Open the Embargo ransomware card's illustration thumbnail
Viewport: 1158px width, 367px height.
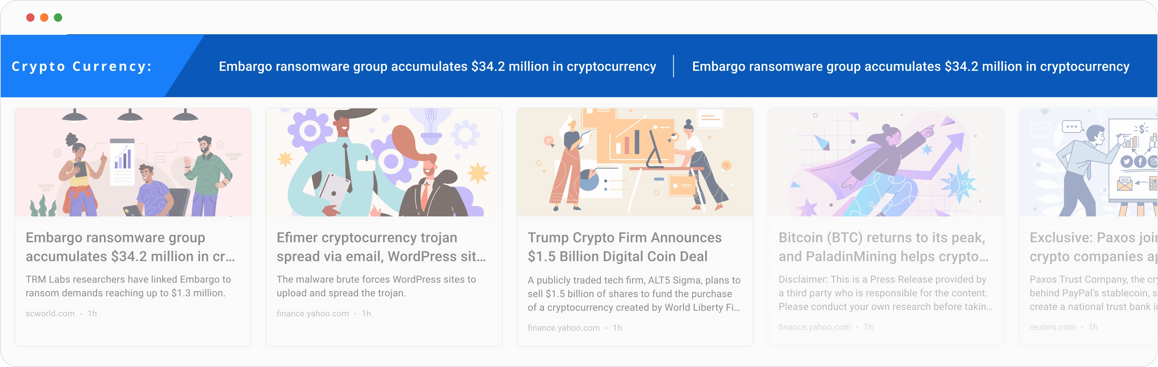(x=133, y=162)
